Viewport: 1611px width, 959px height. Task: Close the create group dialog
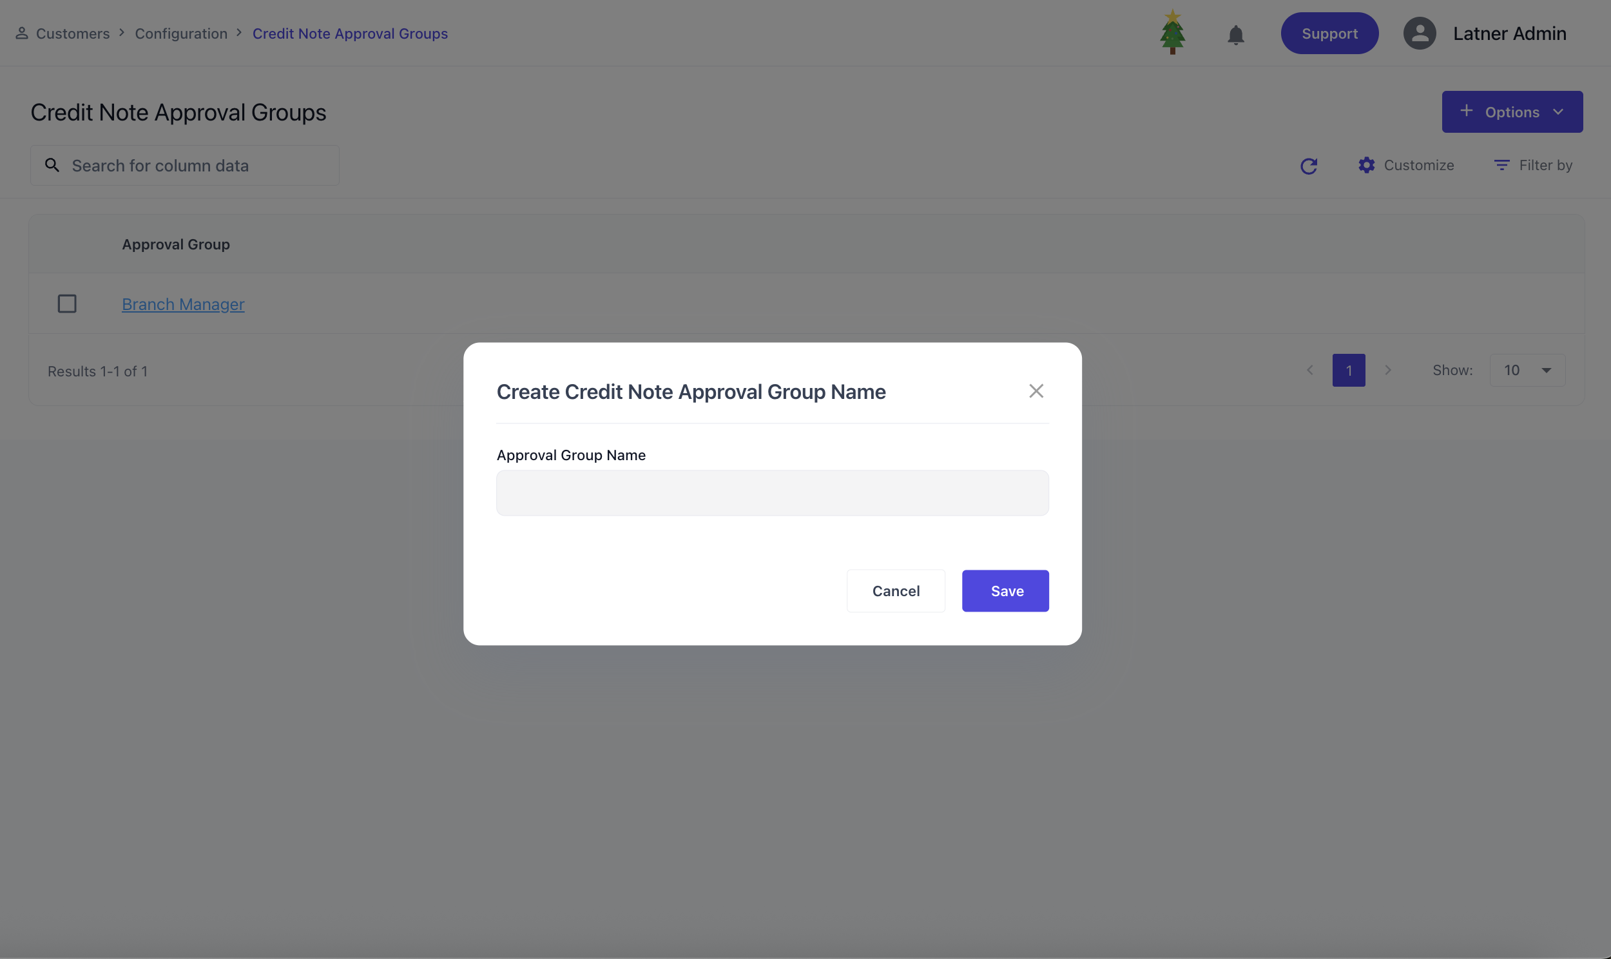coord(1036,391)
